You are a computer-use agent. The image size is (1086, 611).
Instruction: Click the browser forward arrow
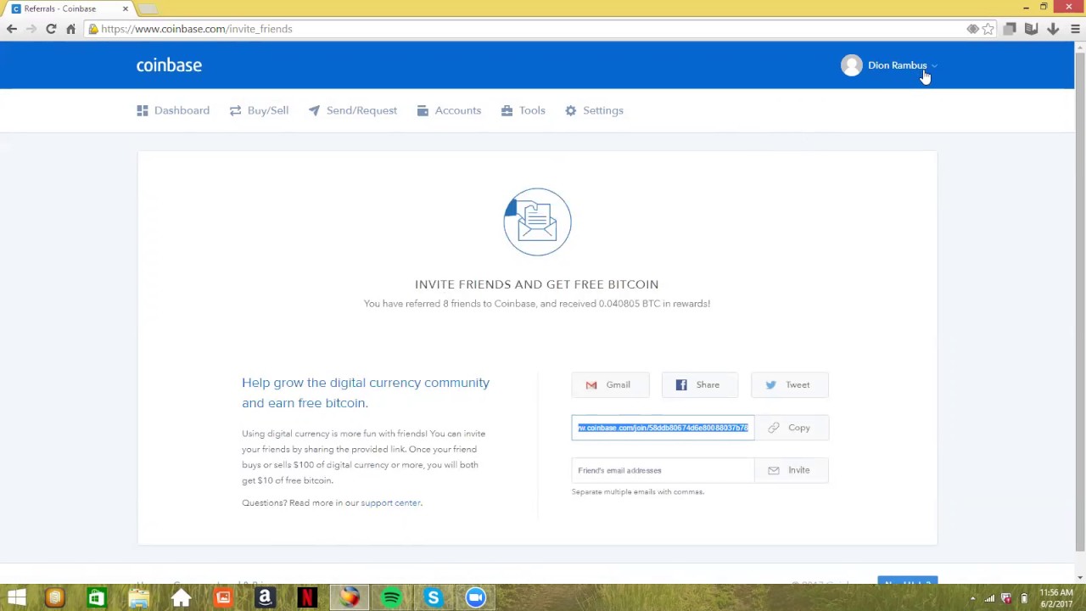point(31,29)
